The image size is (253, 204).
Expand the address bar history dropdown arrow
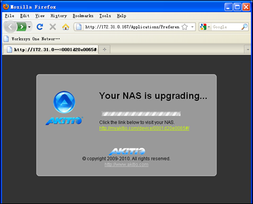192,27
